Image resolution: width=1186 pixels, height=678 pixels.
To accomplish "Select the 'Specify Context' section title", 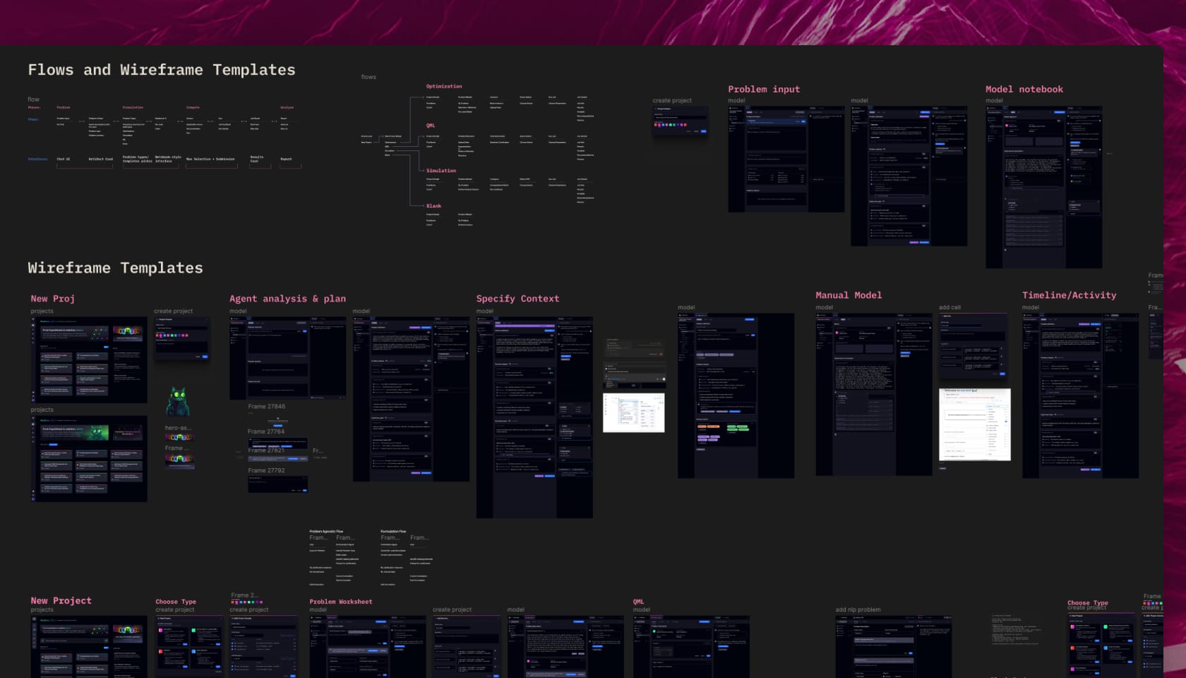I will (x=517, y=299).
